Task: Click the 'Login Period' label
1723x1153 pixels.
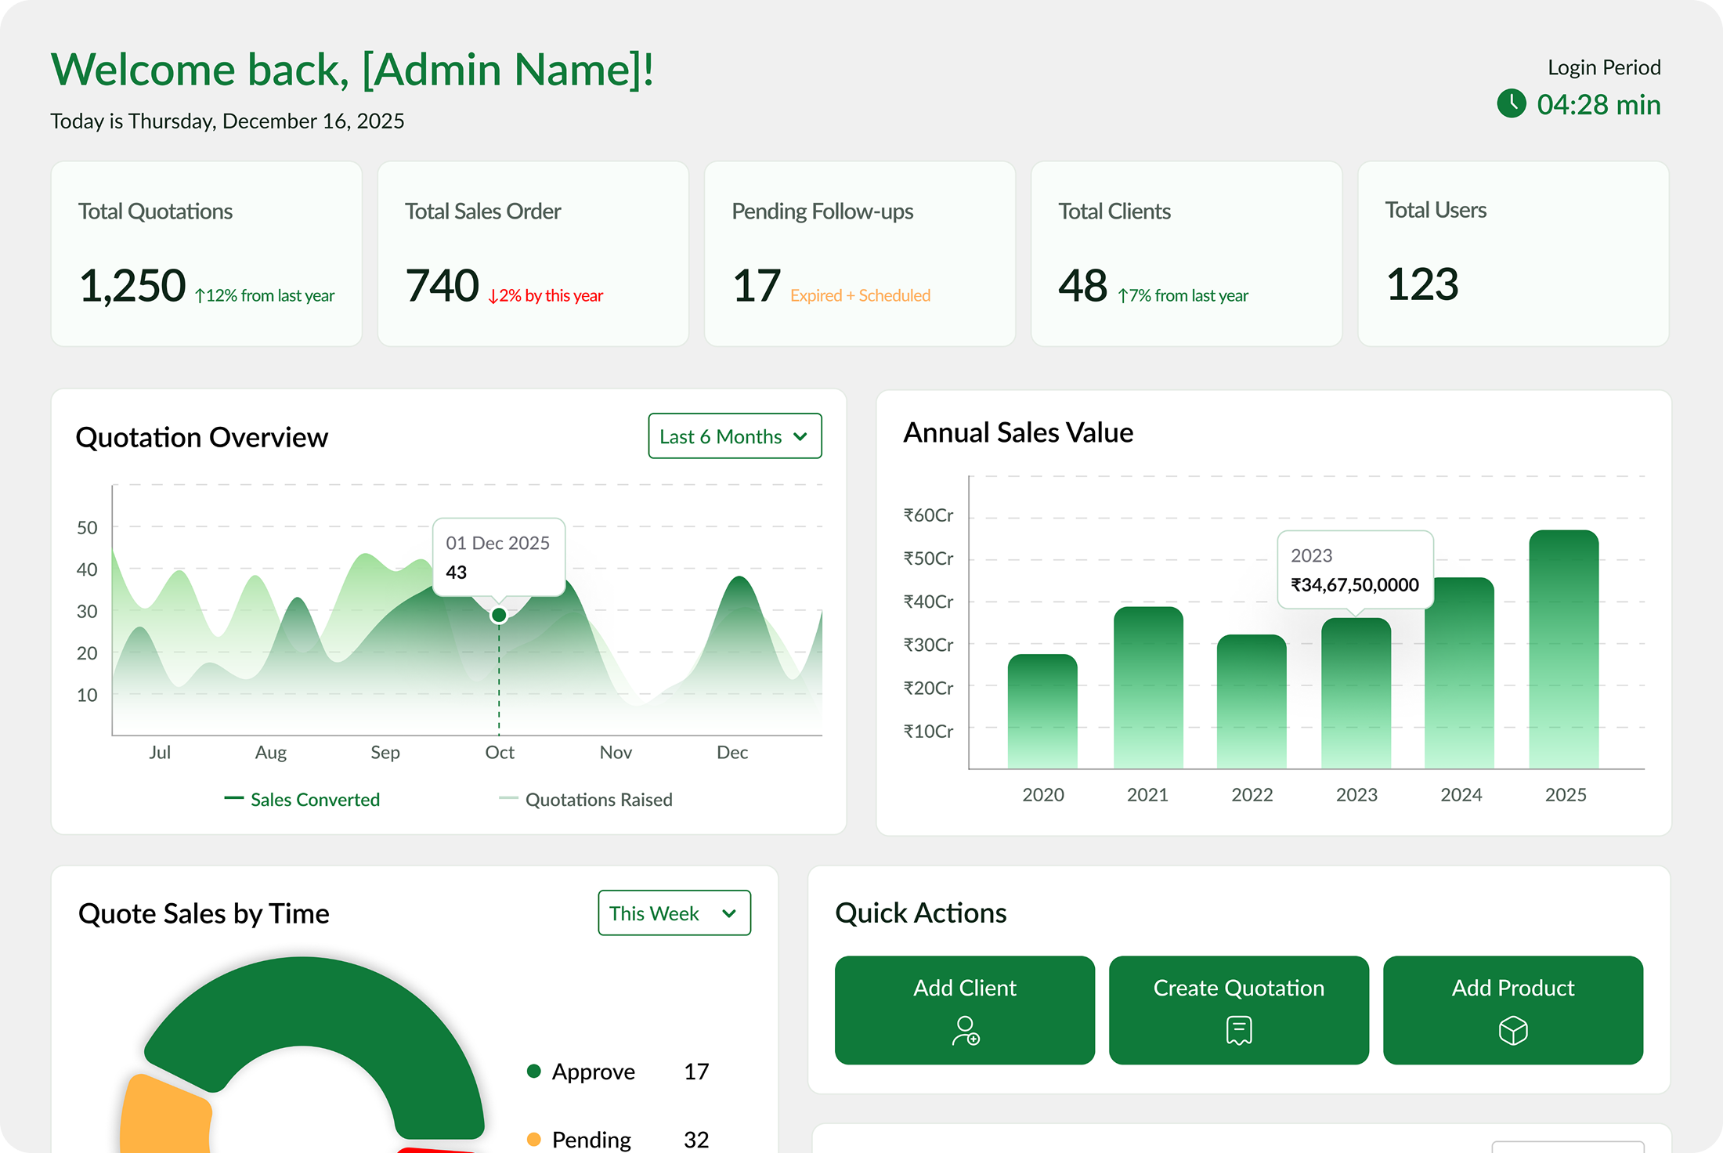Action: [1604, 67]
